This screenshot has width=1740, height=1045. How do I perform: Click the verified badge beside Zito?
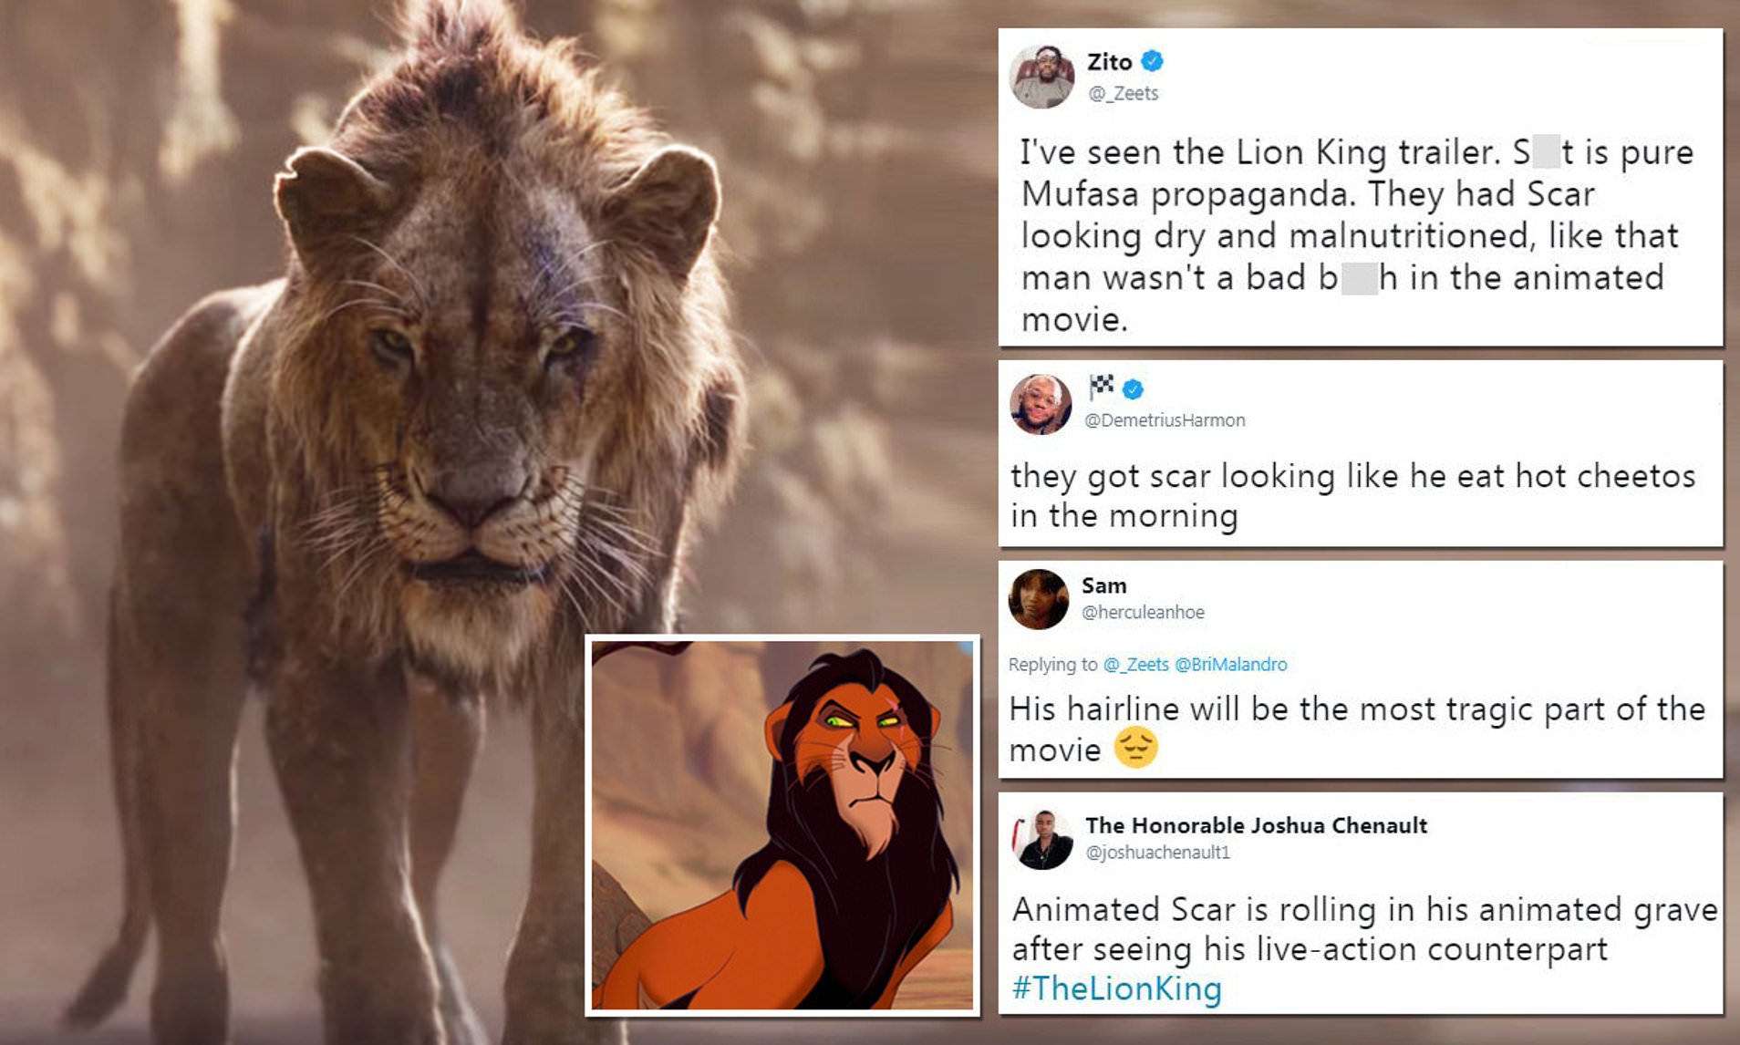pos(1152,61)
